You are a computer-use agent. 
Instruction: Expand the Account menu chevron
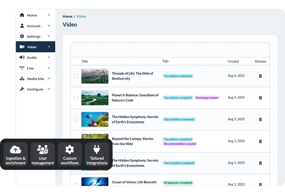coord(49,26)
